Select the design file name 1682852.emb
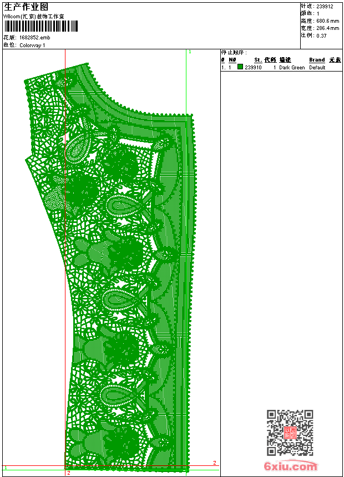This screenshot has width=344, height=477. 35,38
